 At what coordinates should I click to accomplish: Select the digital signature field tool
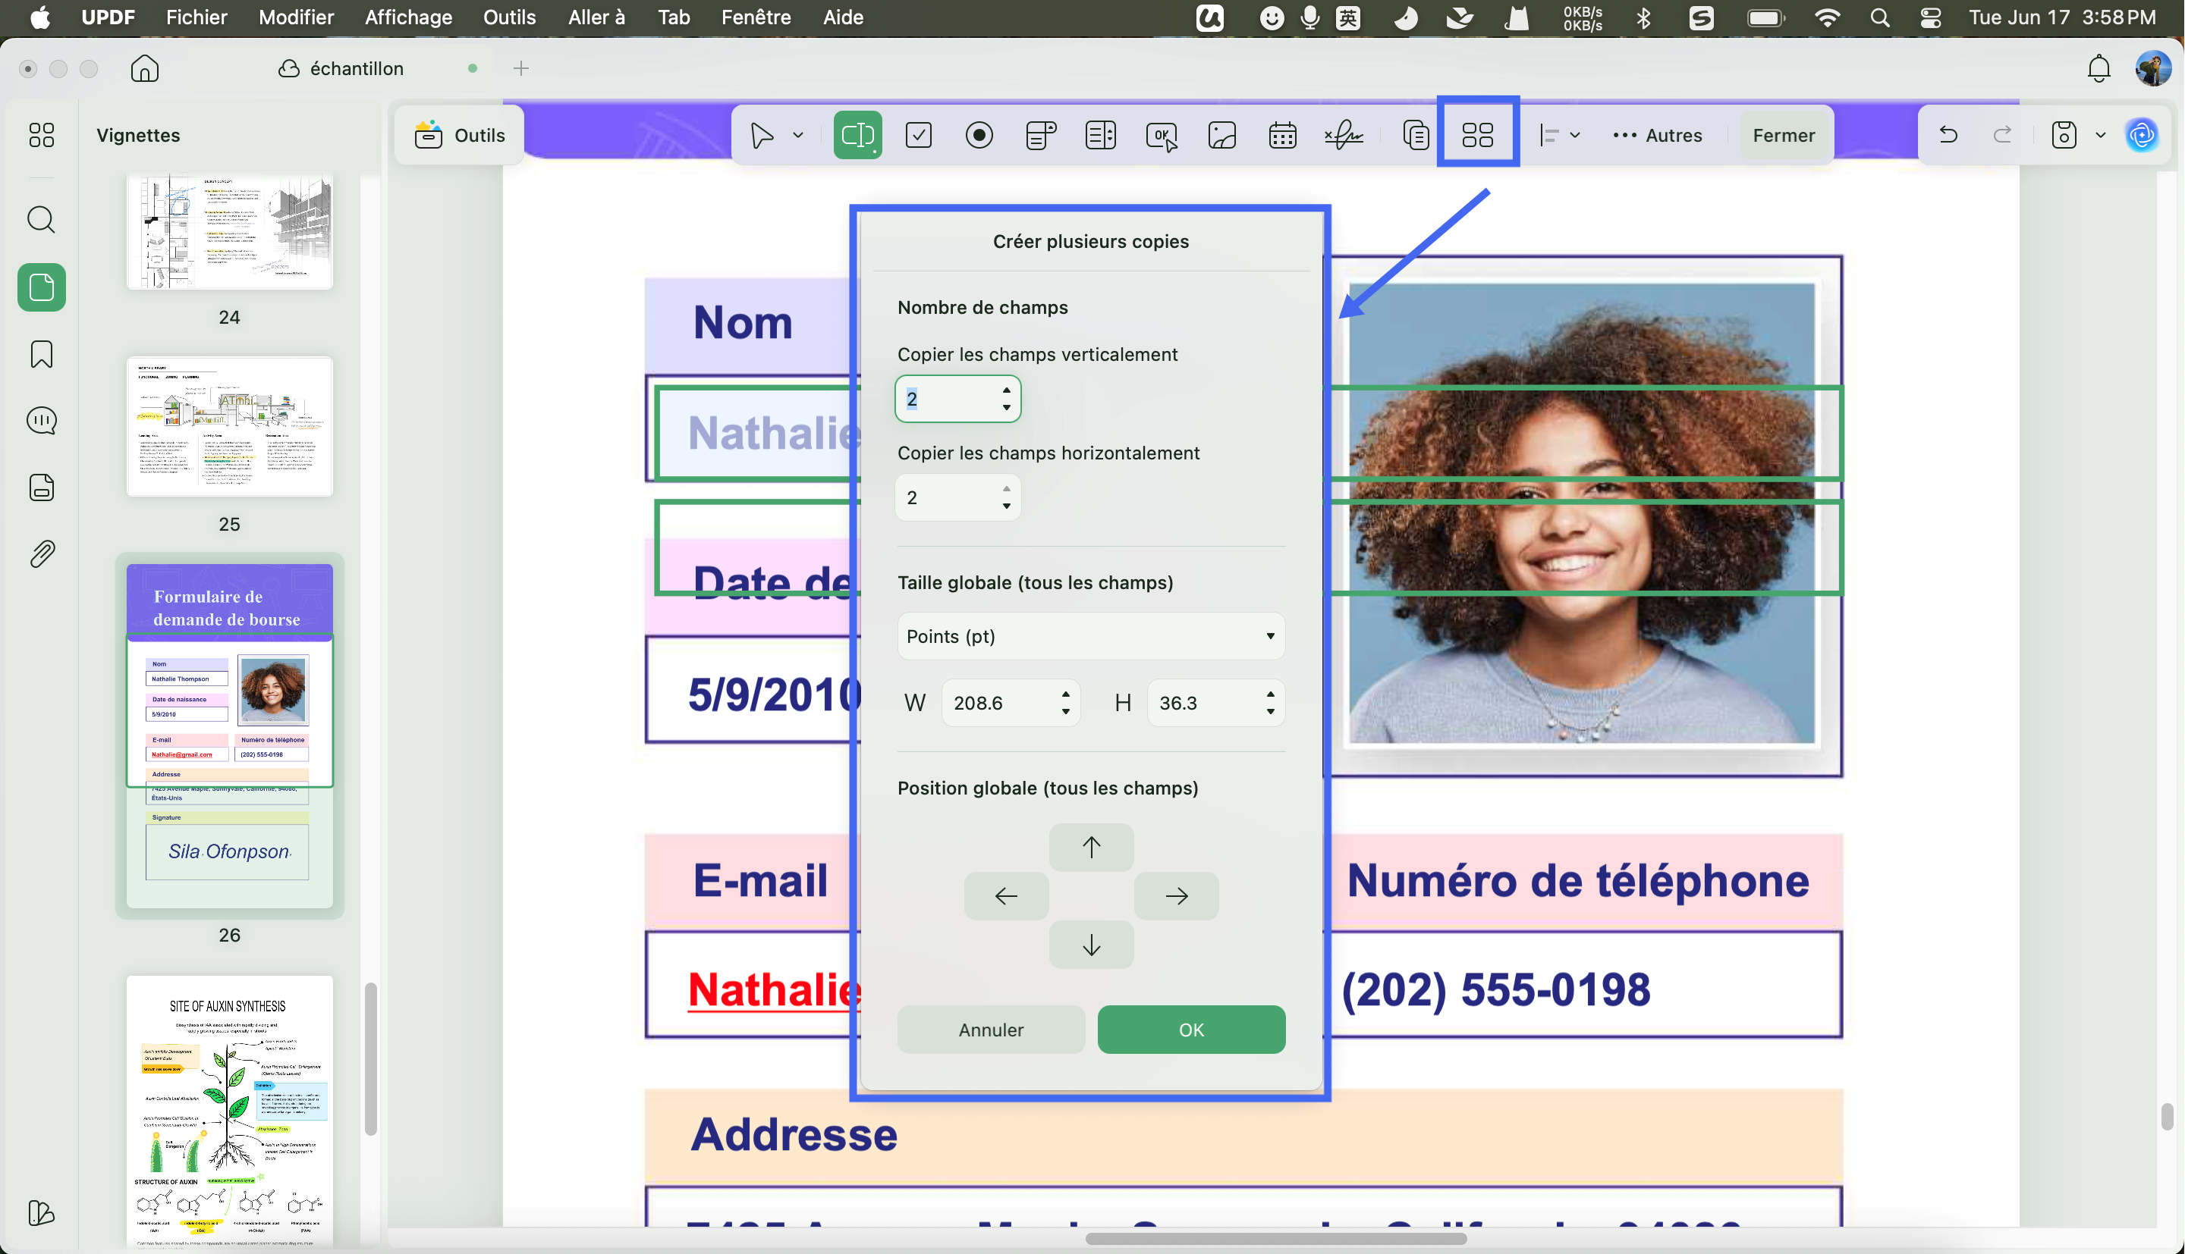(1343, 135)
